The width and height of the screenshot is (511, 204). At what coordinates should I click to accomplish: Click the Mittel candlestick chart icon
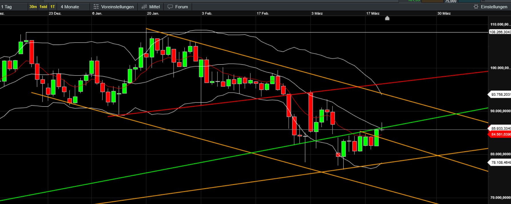[144, 7]
